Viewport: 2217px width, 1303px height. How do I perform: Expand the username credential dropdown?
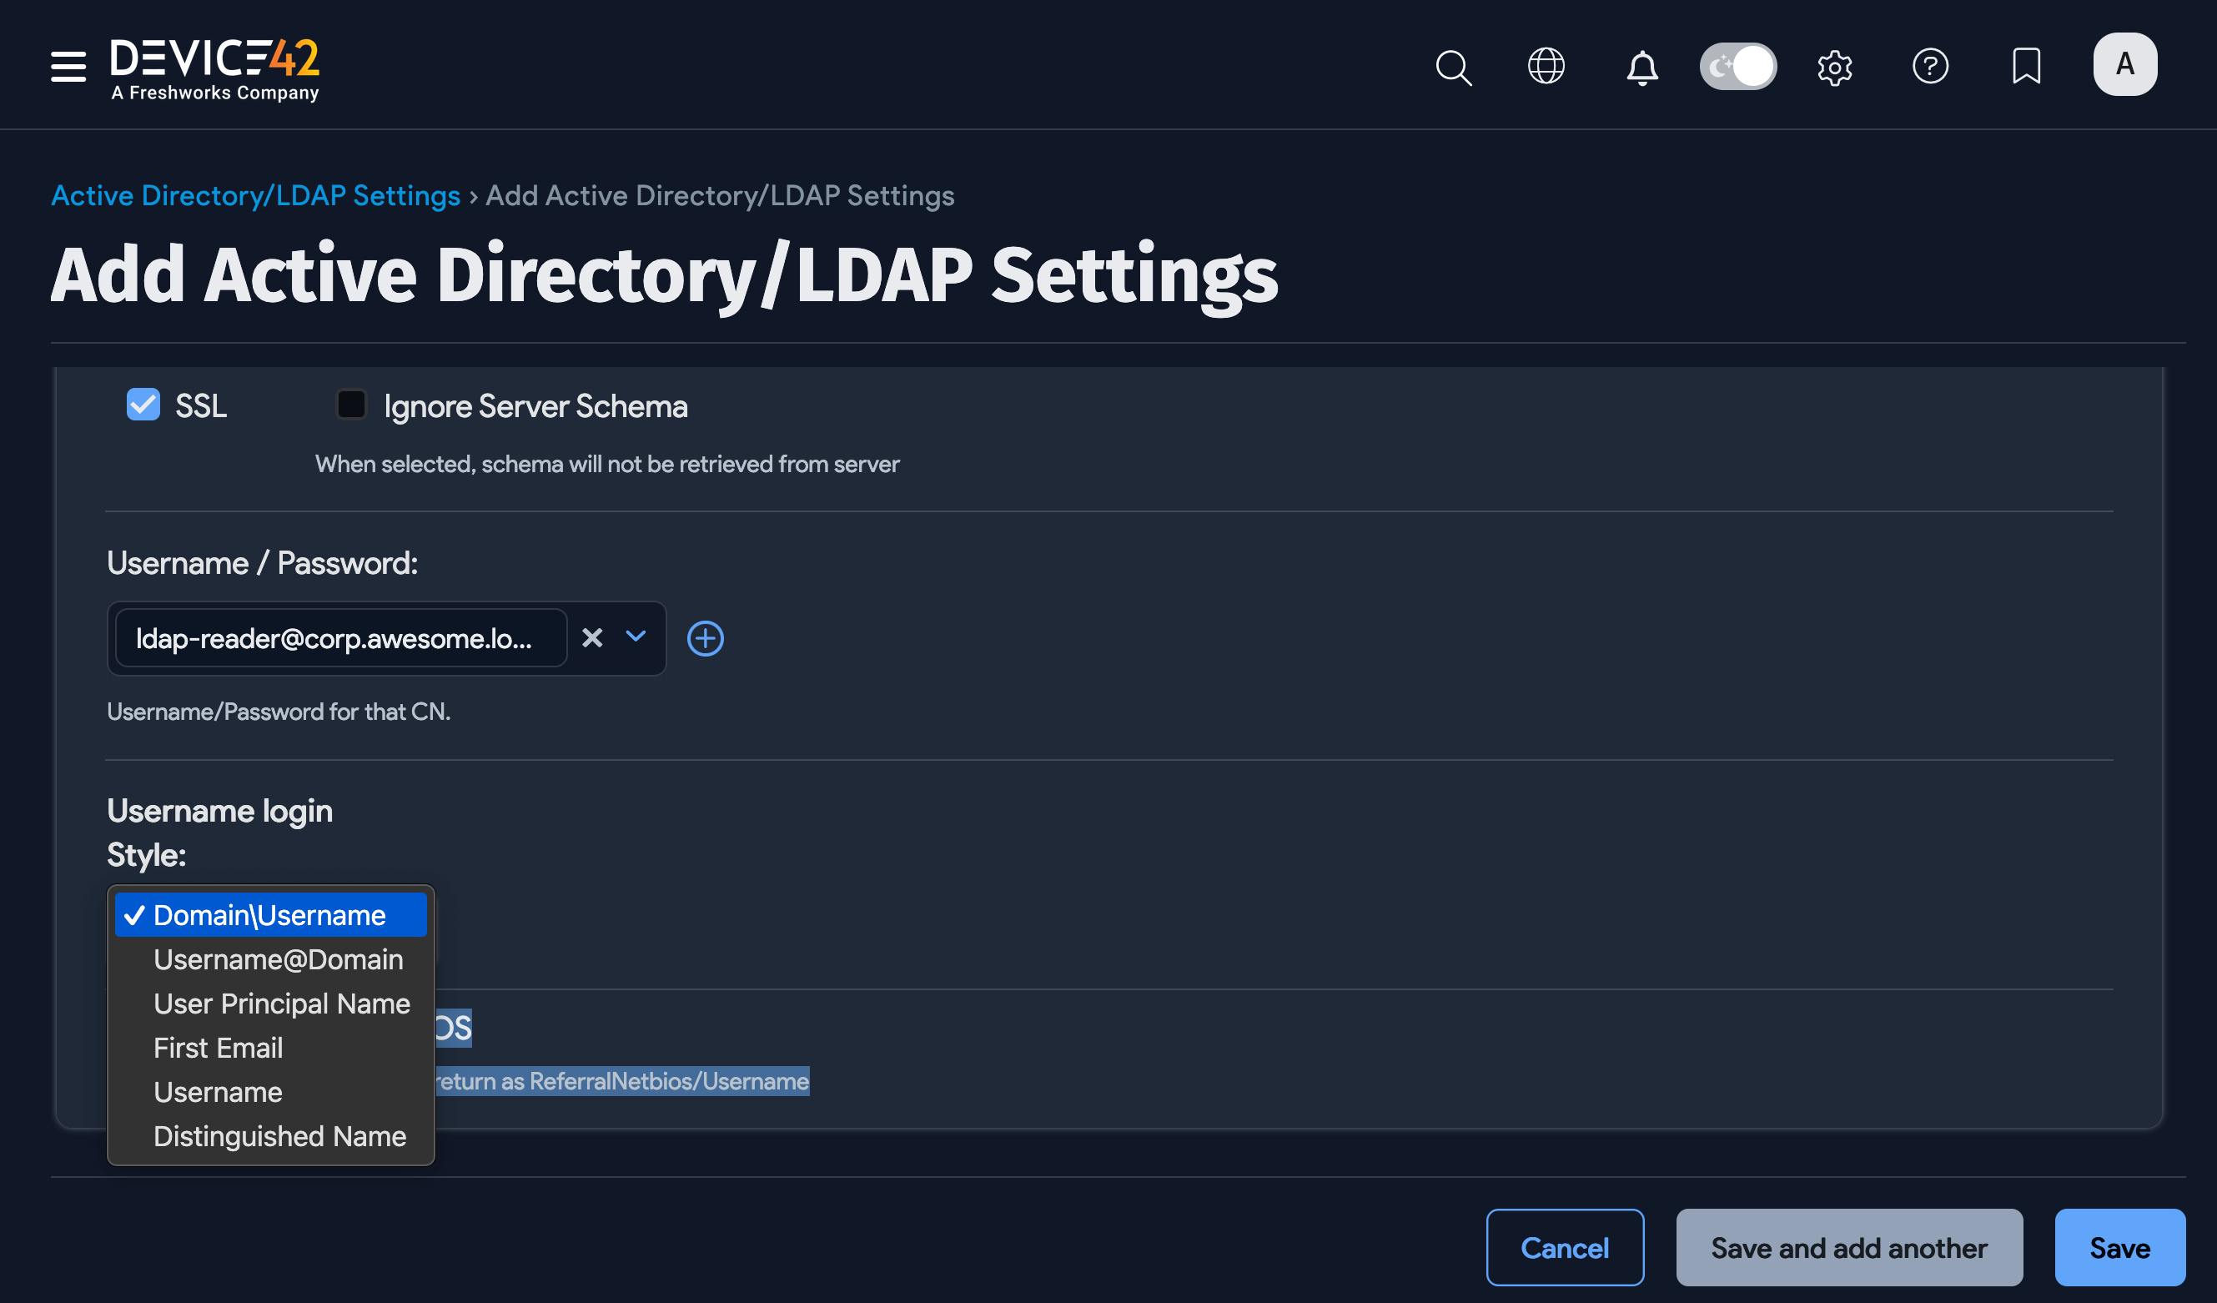click(636, 639)
